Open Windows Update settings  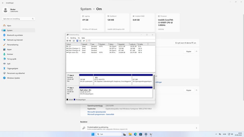click(18, 78)
